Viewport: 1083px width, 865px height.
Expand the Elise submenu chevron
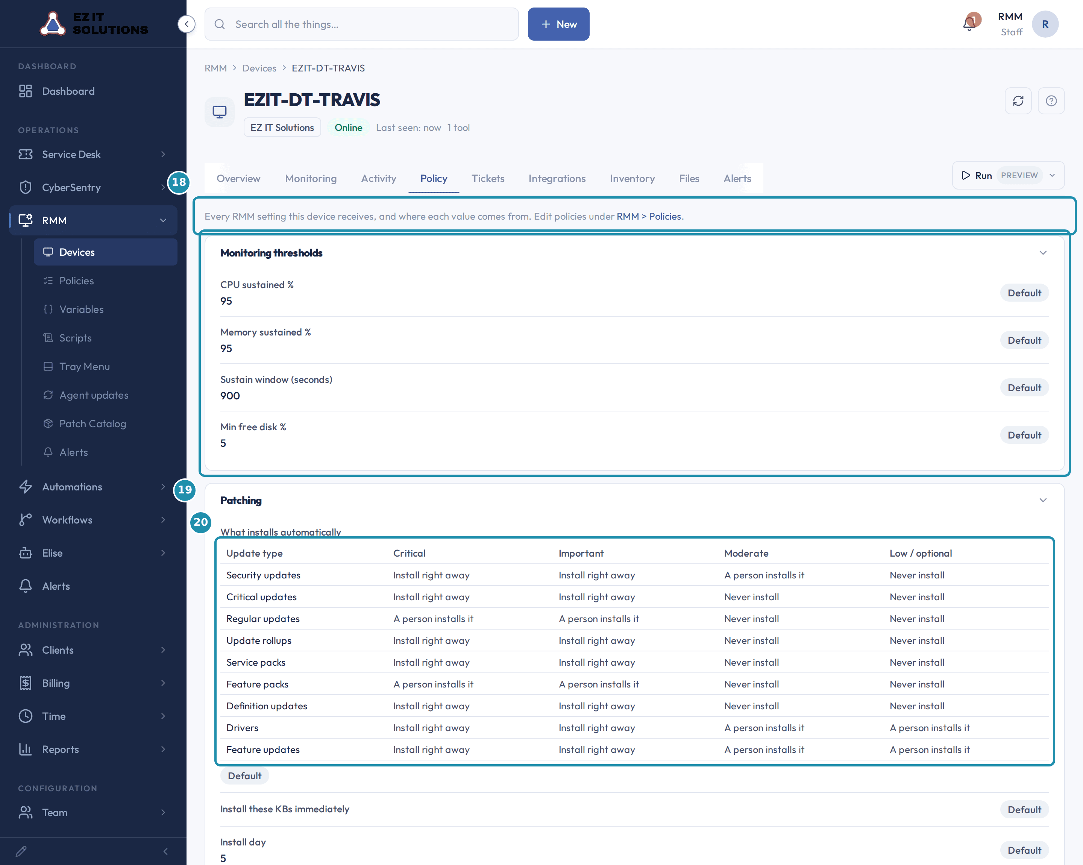click(163, 553)
